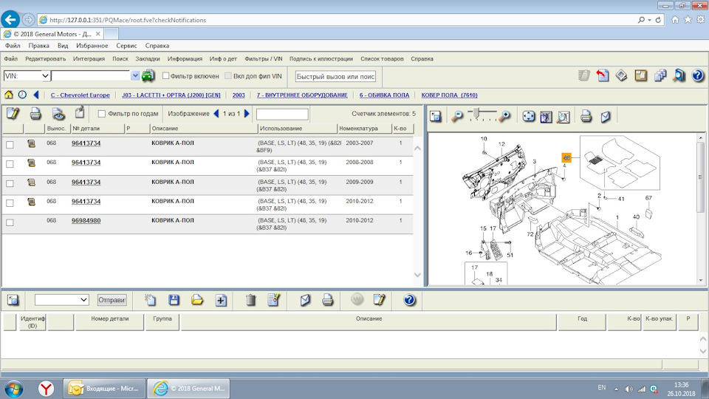The height and width of the screenshot is (399, 709).
Task: Click the notepad with pencil icon above parts list
Action: point(13,113)
